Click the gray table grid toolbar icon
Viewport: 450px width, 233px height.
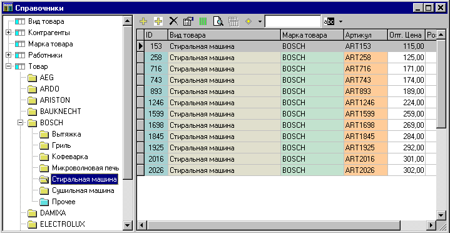233,21
